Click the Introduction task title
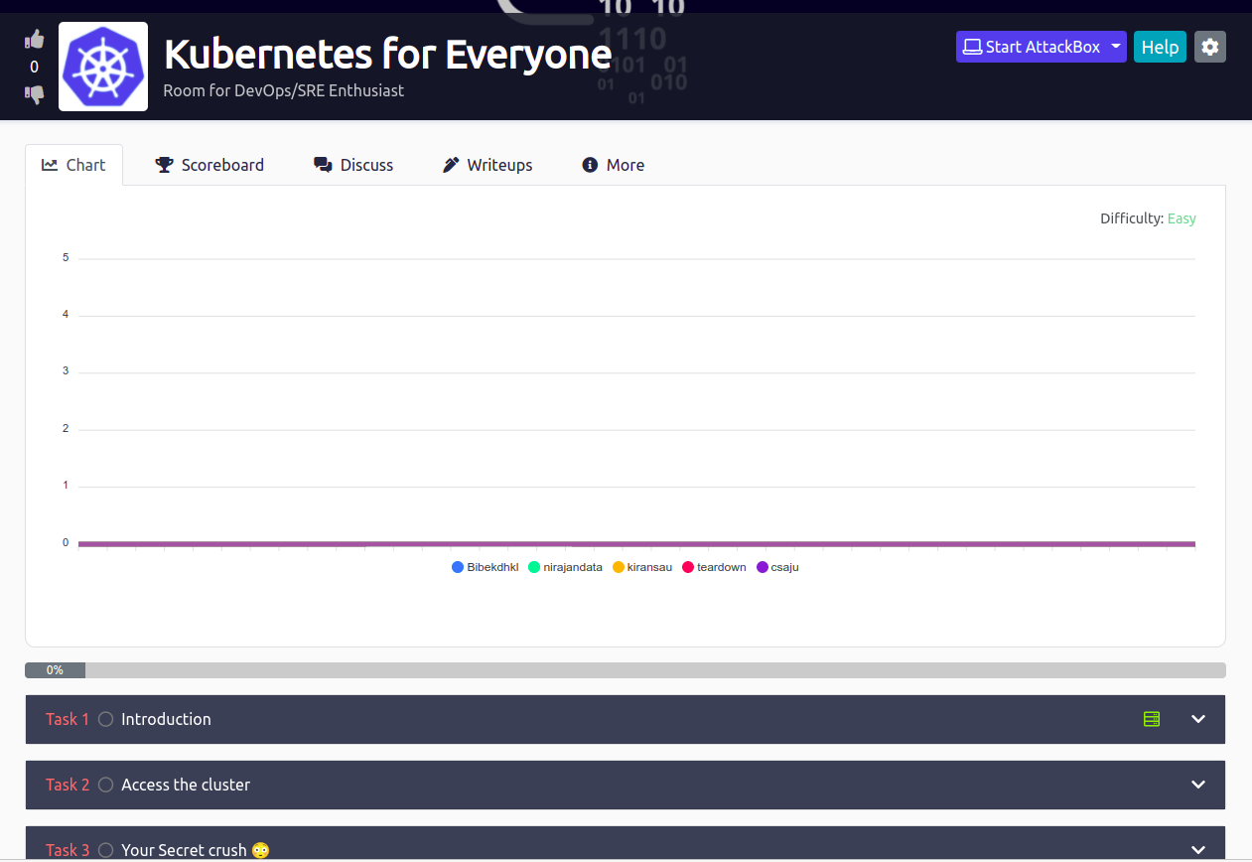The width and height of the screenshot is (1252, 862). pos(166,719)
